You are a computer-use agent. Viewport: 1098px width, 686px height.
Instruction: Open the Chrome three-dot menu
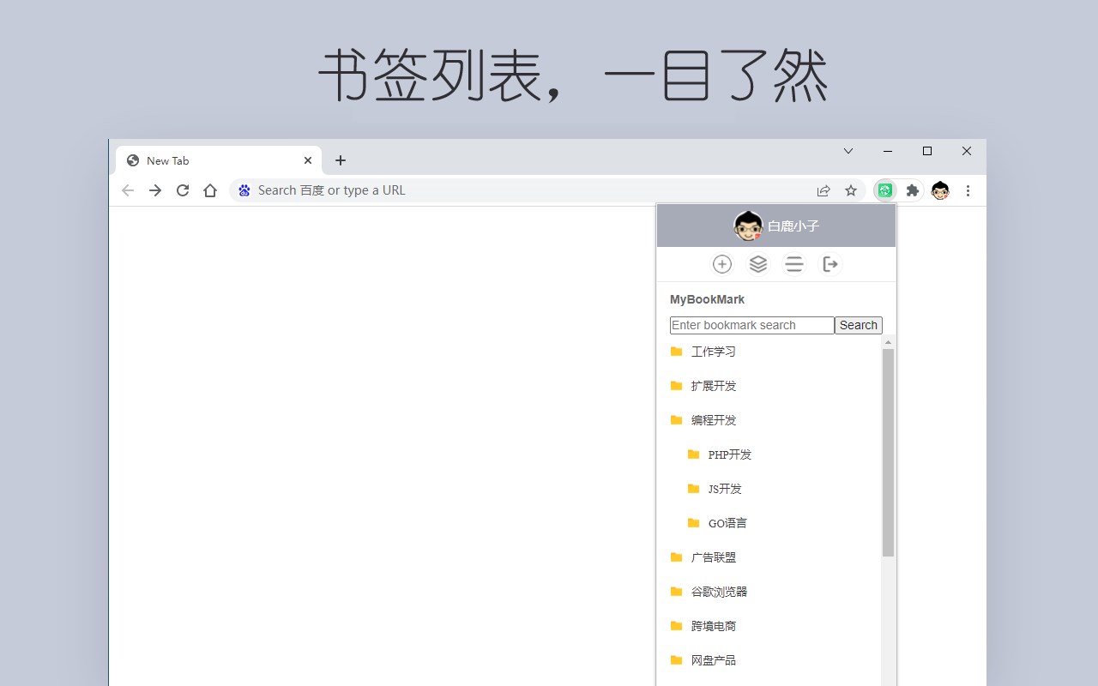(x=968, y=190)
